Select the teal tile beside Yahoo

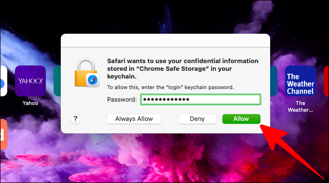(57, 81)
